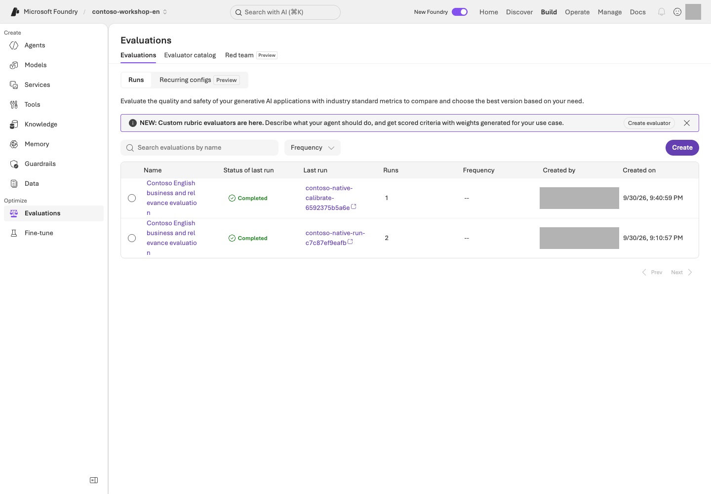This screenshot has width=711, height=494.
Task: Select the Runs tab
Action: (x=136, y=80)
